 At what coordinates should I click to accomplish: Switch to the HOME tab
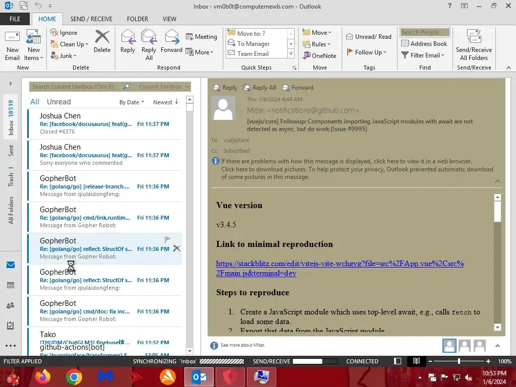click(47, 19)
